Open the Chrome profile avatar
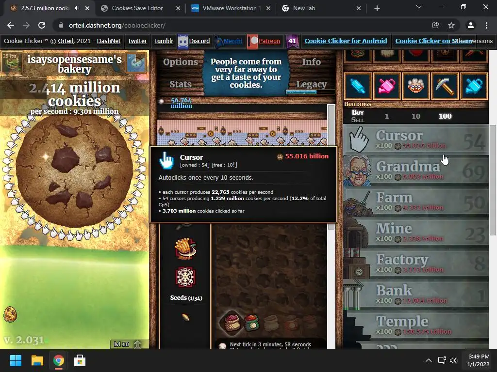 coord(470,25)
